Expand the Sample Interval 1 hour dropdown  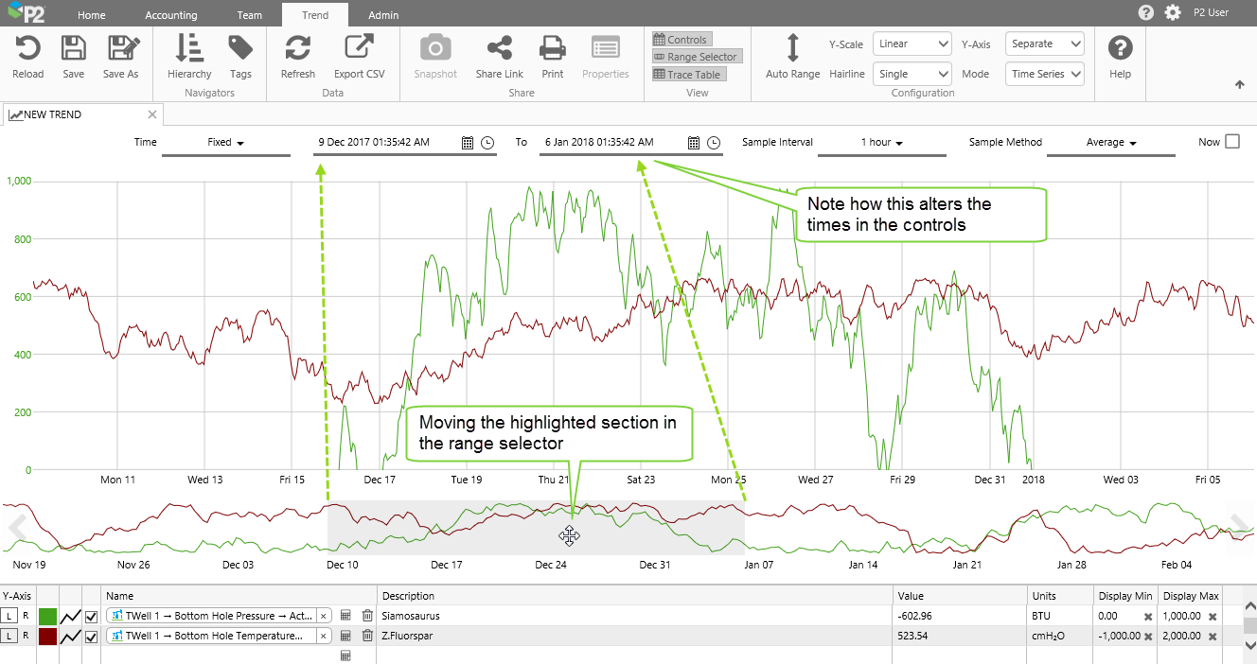[881, 143]
